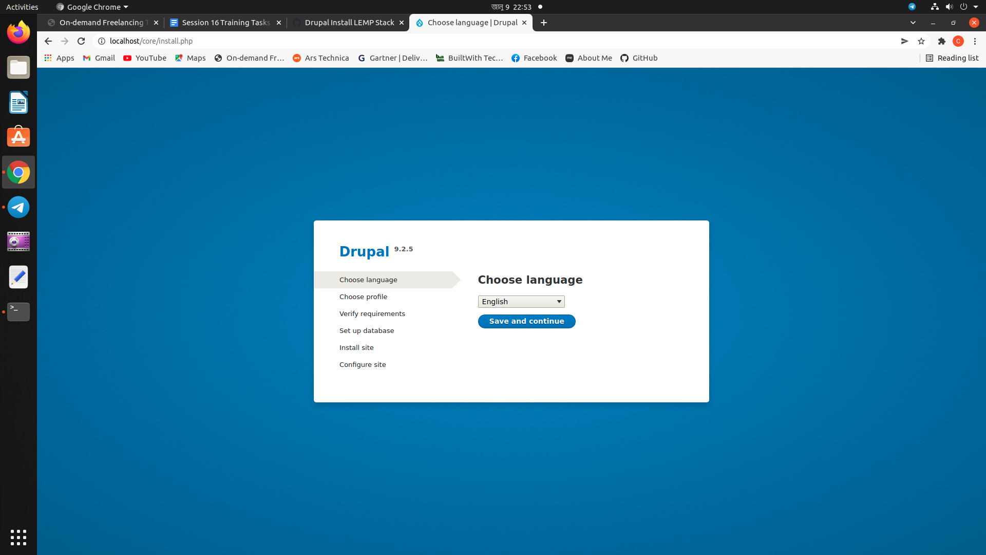Open Ubuntu Software store icon

pyautogui.click(x=18, y=137)
